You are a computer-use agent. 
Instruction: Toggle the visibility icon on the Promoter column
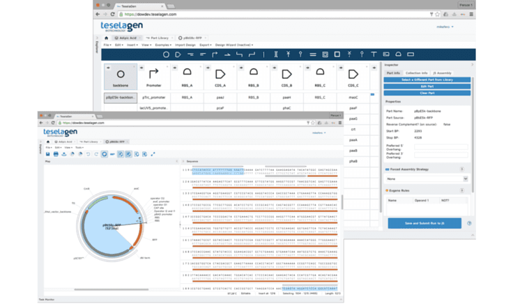tap(141, 68)
